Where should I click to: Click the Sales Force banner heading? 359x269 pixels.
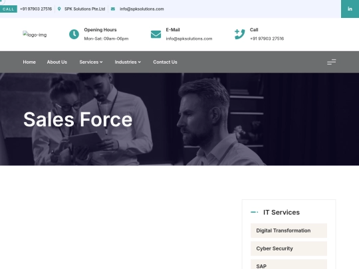click(x=78, y=120)
